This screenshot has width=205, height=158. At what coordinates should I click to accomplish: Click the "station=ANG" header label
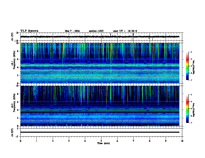(96, 31)
